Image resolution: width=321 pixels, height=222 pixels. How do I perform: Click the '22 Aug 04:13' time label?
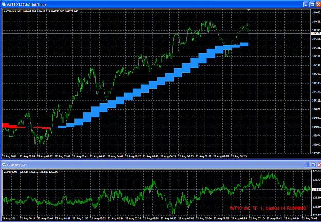click(x=98, y=156)
